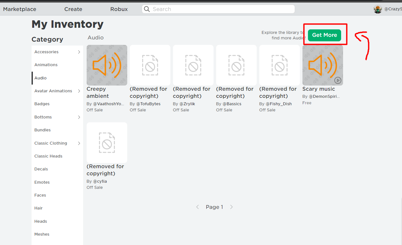Image resolution: width=402 pixels, height=245 pixels.
Task: Expand the Classic Clothing category arrow
Action: (79, 143)
